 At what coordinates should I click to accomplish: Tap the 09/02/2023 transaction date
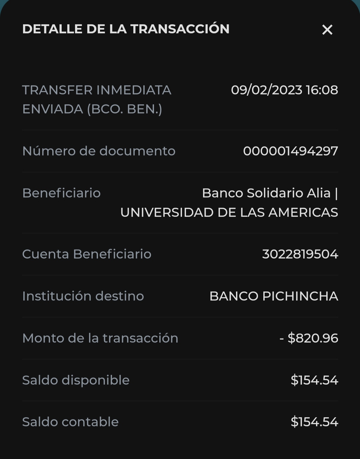[266, 90]
